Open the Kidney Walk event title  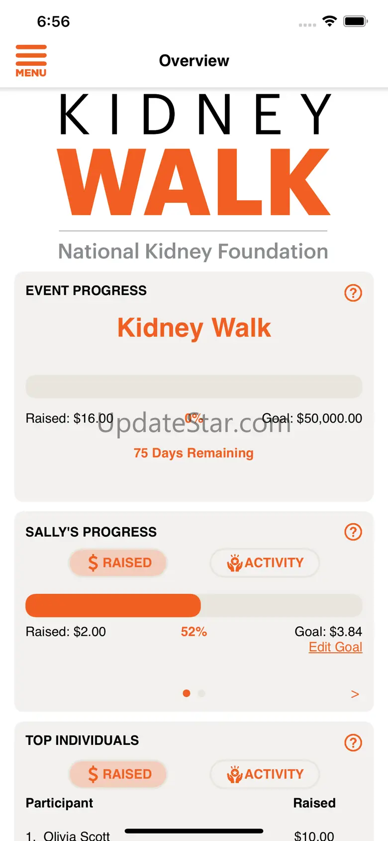point(194,328)
